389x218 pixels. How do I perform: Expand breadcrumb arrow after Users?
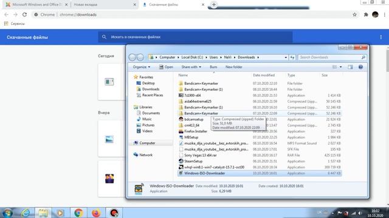(221, 58)
